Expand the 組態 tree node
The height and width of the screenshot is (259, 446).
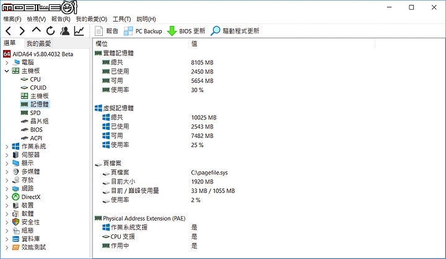pos(7,231)
